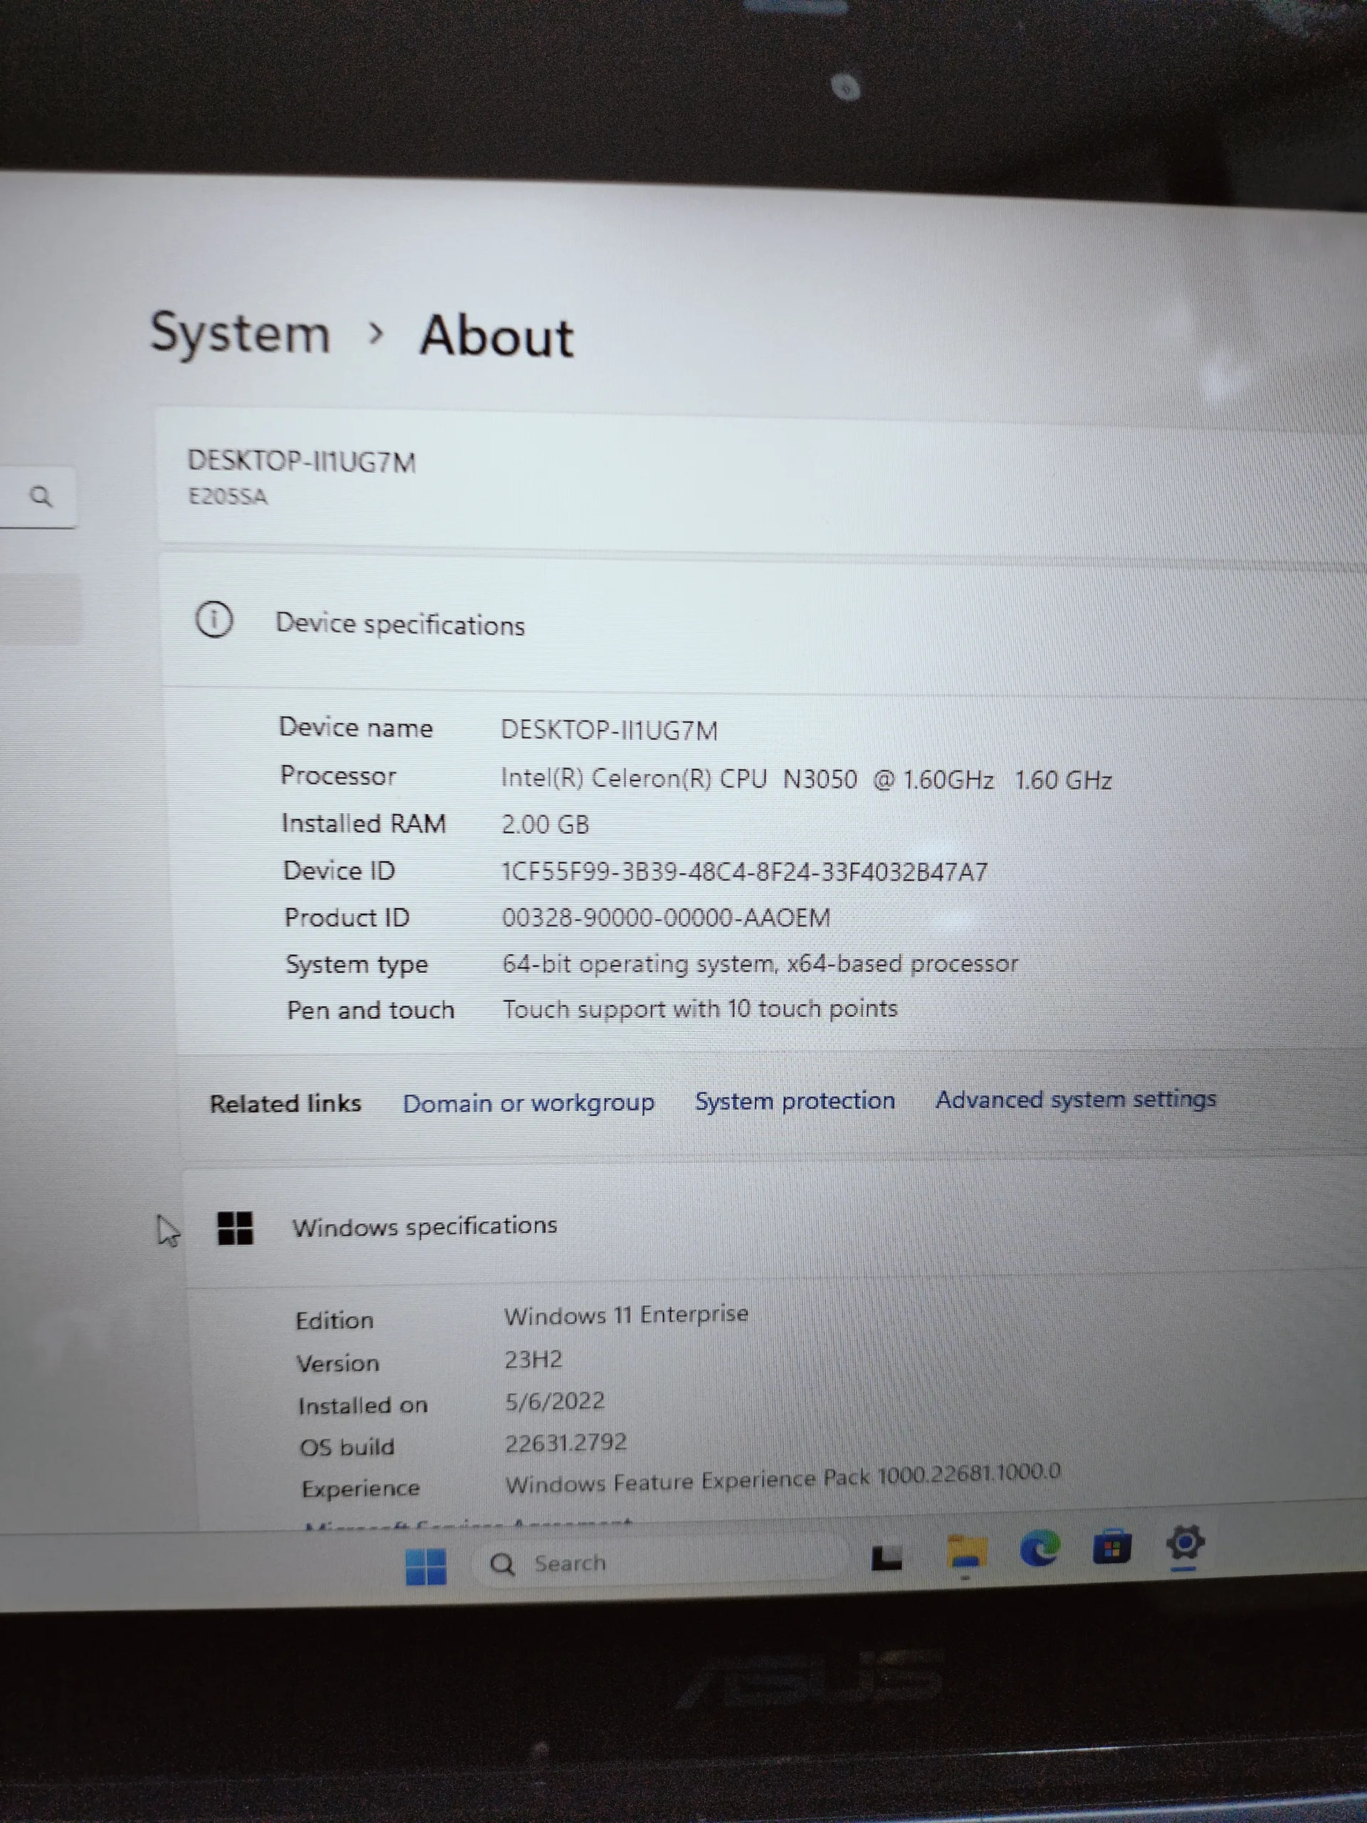This screenshot has width=1367, height=1823.
Task: Open the Domain or workgroup link
Action: click(528, 1102)
